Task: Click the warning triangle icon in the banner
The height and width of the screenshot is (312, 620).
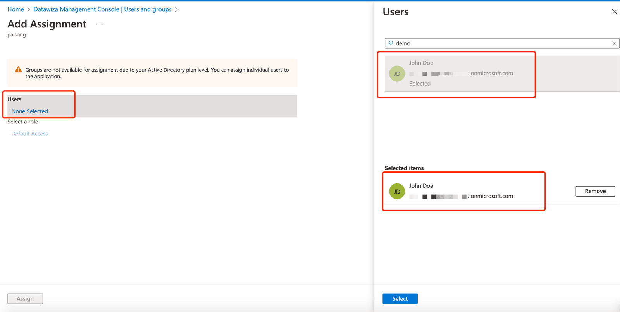Action: click(18, 70)
